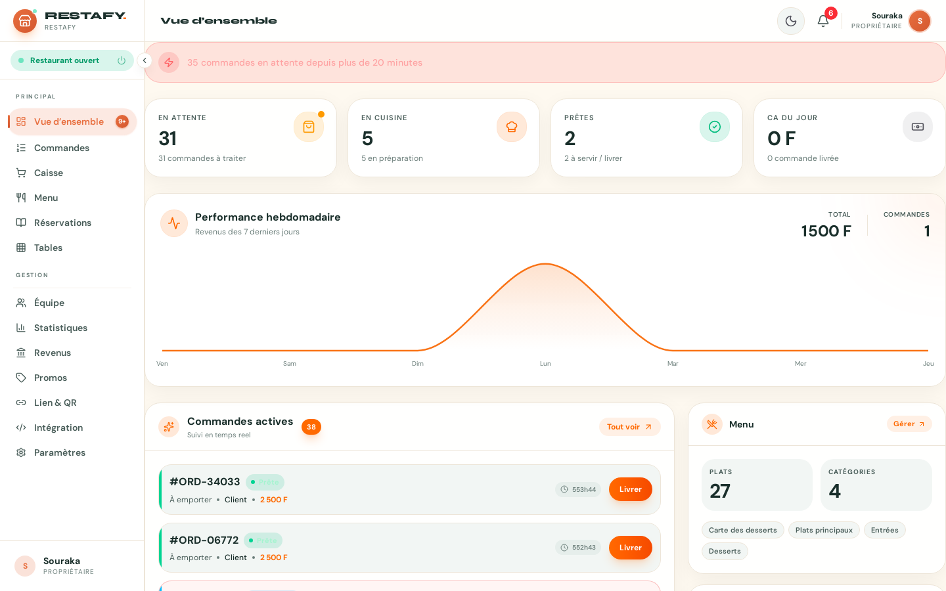
Task: Toggle dark mode moon icon
Action: point(791,21)
